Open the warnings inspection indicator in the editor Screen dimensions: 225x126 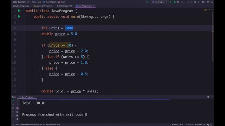coord(205,10)
